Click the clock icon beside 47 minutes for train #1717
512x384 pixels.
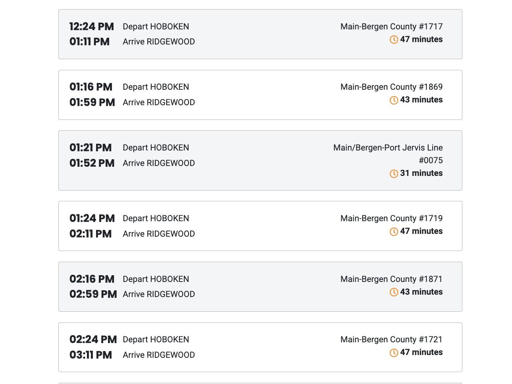(x=394, y=40)
